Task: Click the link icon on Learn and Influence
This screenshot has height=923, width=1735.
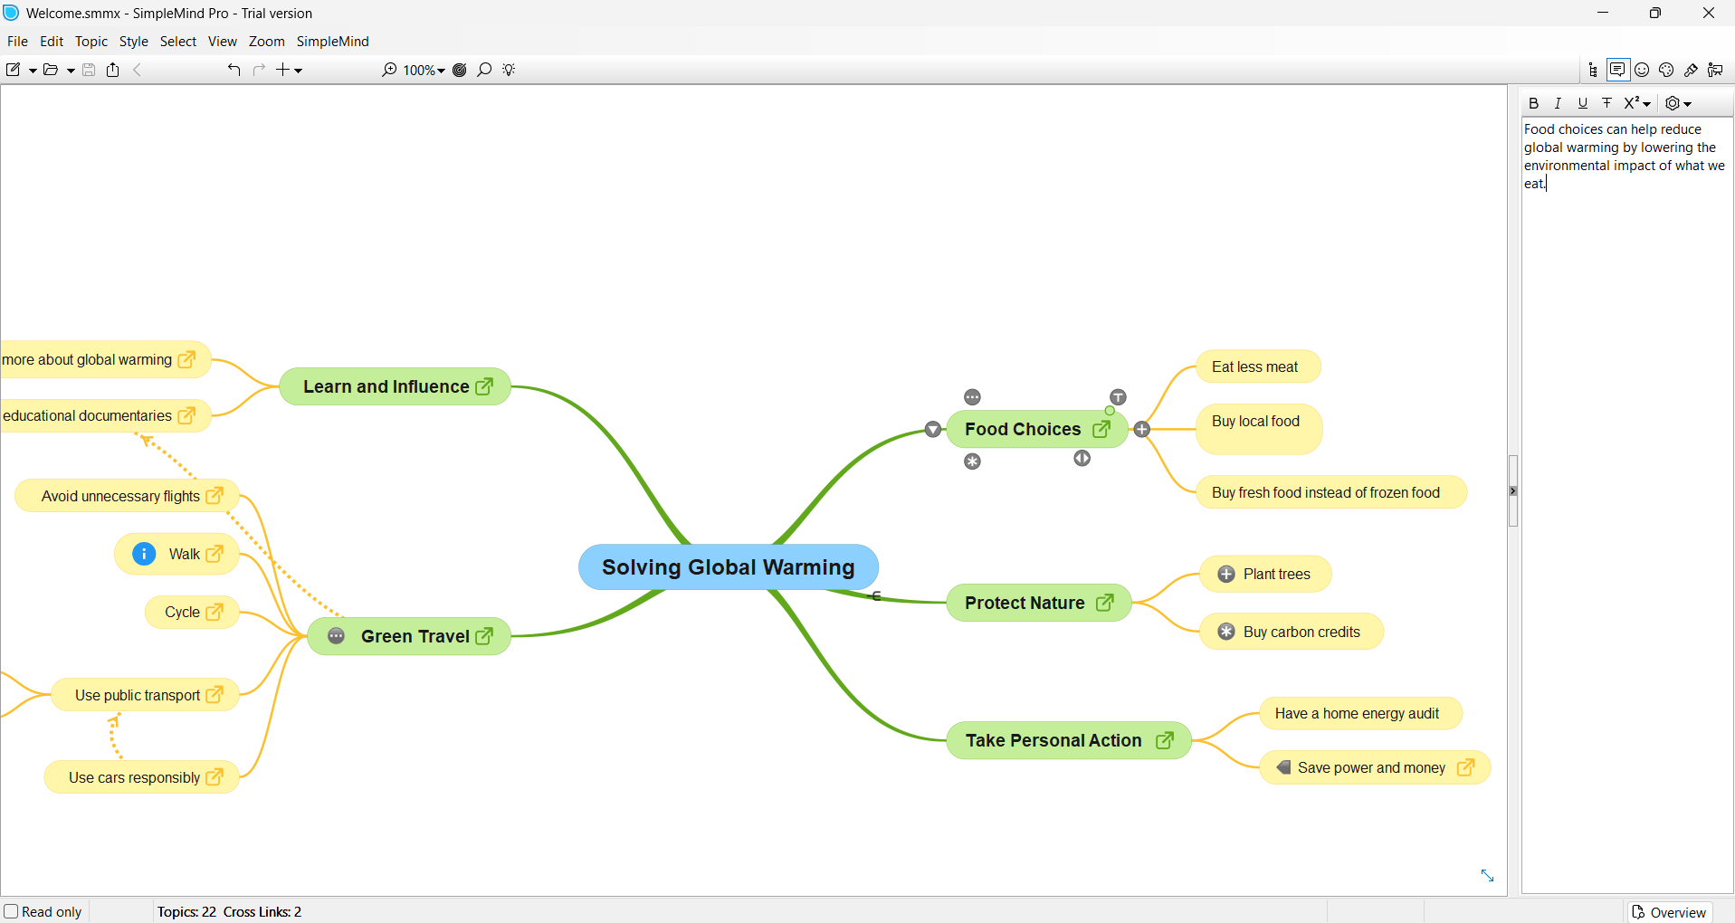Action: [x=485, y=386]
